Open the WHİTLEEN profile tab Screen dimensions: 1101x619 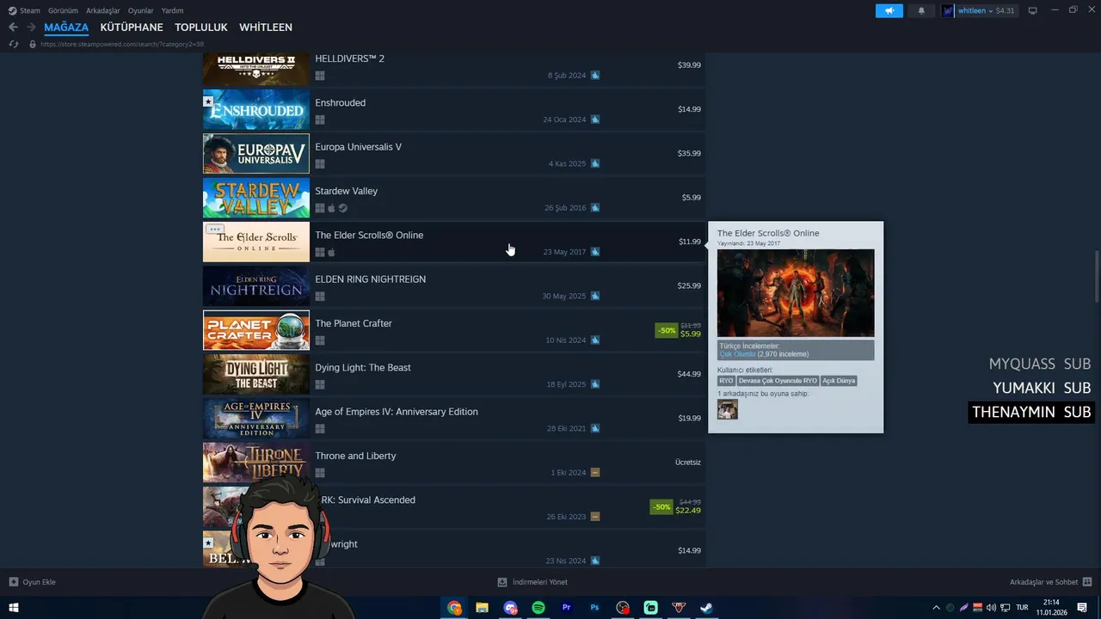pos(266,28)
